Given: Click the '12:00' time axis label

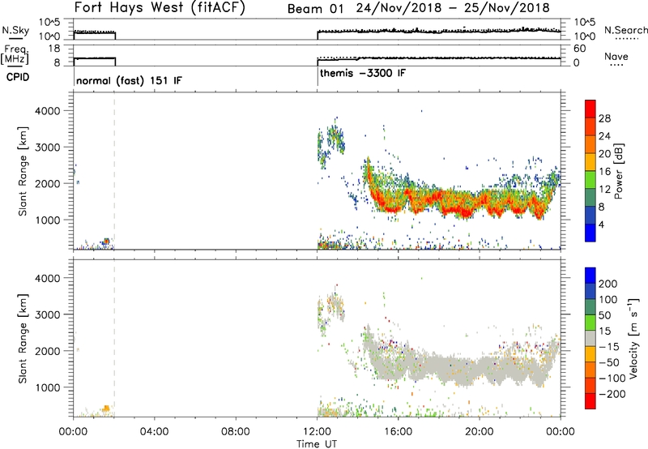Looking at the screenshot, I should 317,432.
